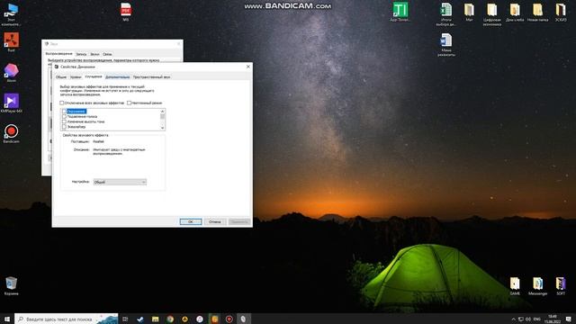Select the GAME folder on desktop
The height and width of the screenshot is (324, 576).
point(515,286)
